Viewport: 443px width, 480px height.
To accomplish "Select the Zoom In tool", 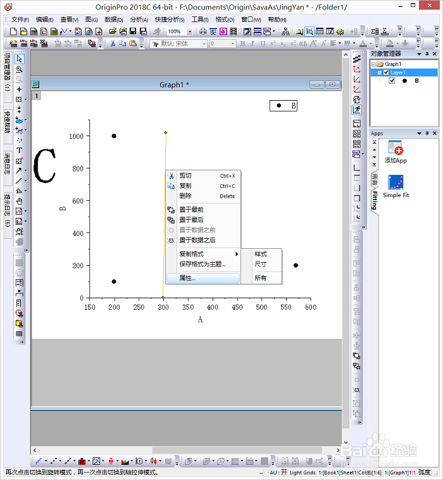I will tap(19, 69).
